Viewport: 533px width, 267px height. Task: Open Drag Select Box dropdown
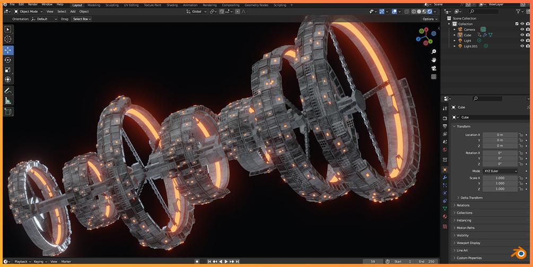(x=82, y=19)
